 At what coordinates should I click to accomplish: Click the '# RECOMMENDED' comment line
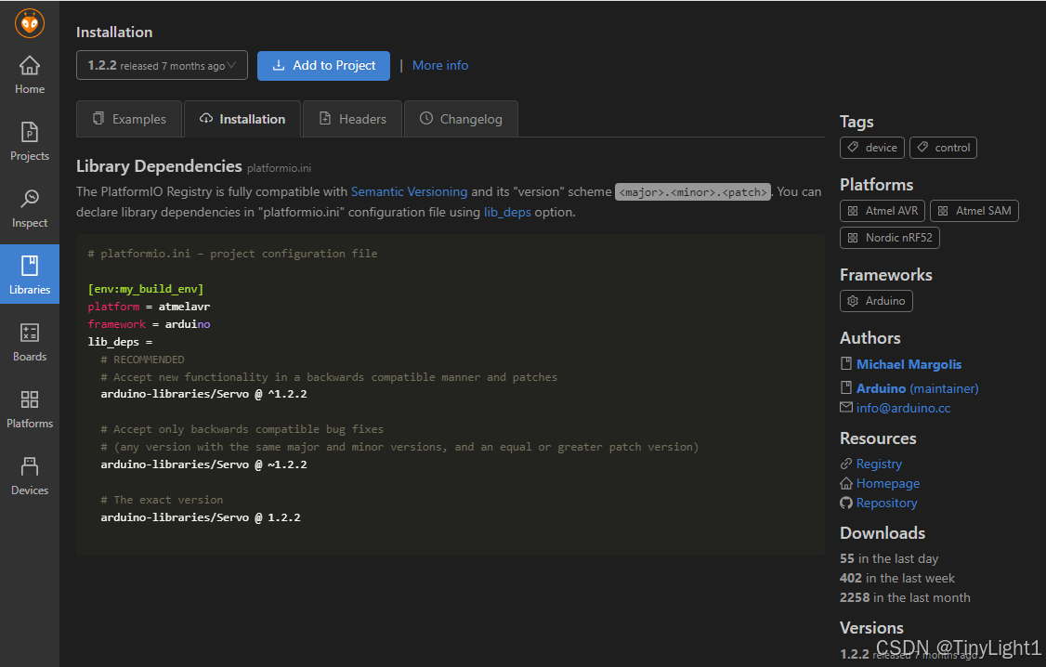(142, 360)
